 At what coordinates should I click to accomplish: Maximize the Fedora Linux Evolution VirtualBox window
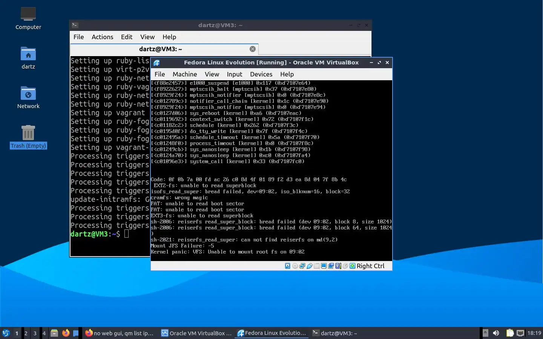(379, 63)
